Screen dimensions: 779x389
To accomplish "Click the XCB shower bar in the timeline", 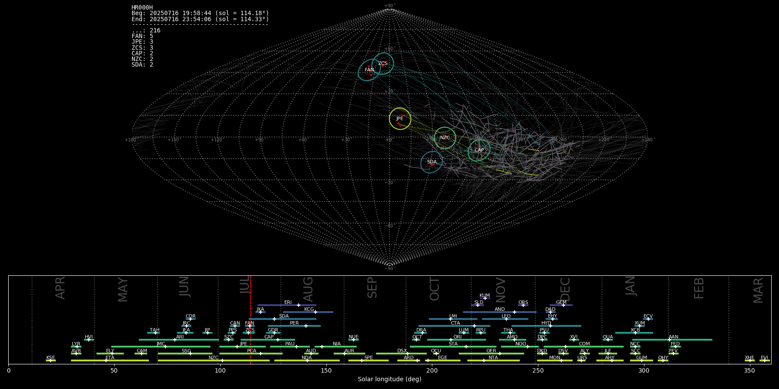I will 634,333.
